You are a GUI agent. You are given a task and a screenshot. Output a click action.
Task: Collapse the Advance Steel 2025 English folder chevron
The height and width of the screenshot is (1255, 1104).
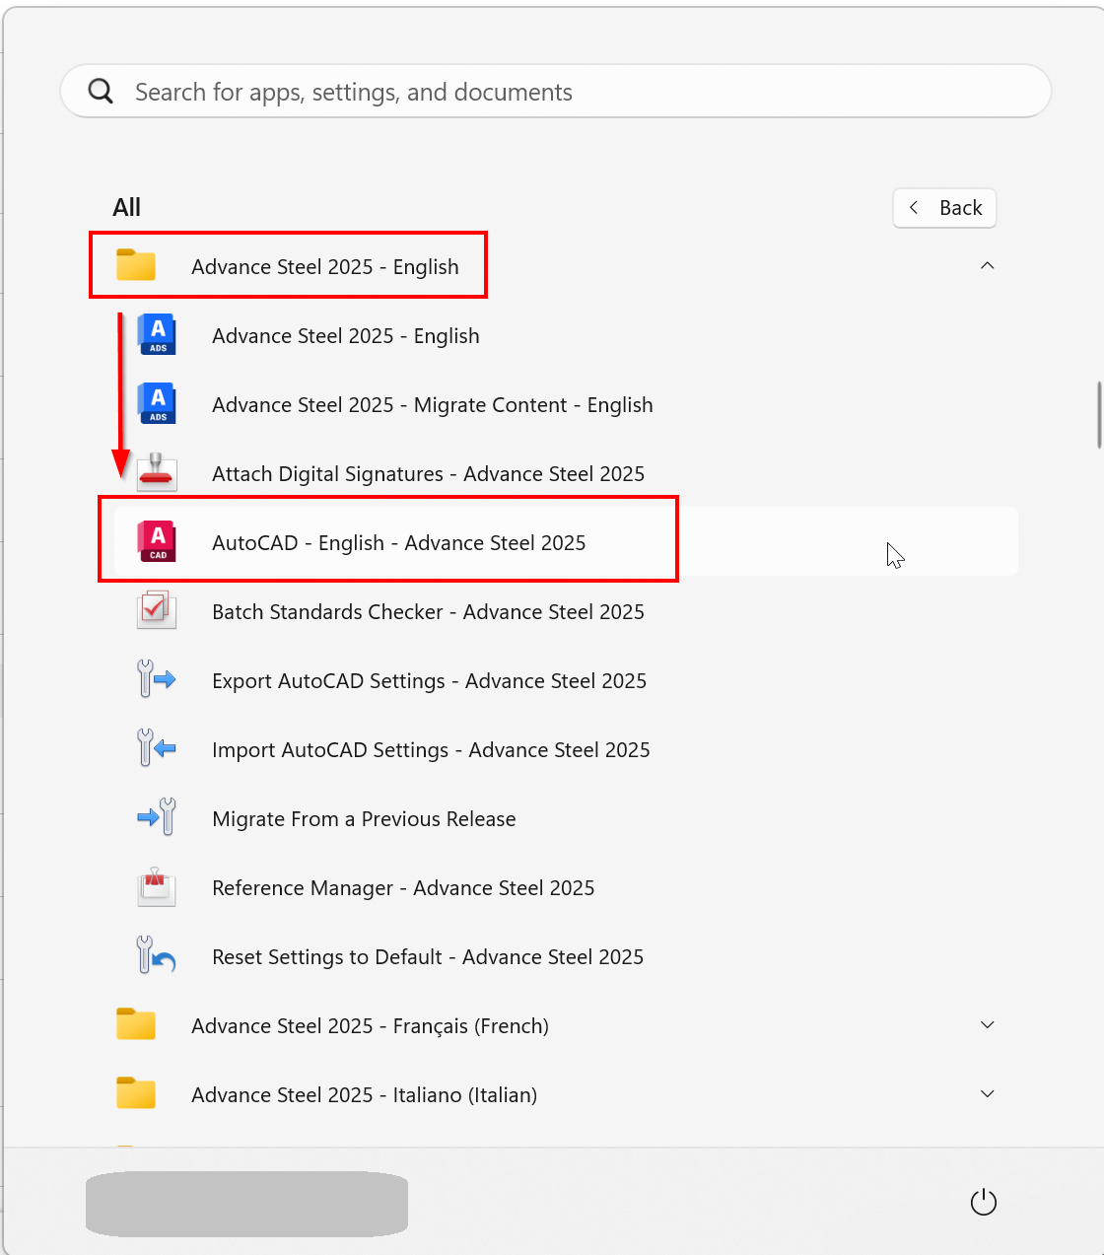[987, 266]
